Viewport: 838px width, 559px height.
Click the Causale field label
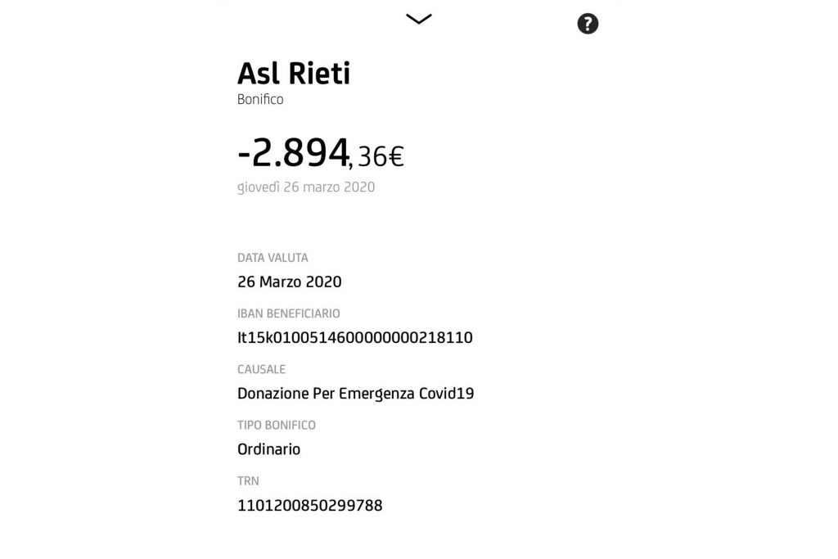(261, 369)
